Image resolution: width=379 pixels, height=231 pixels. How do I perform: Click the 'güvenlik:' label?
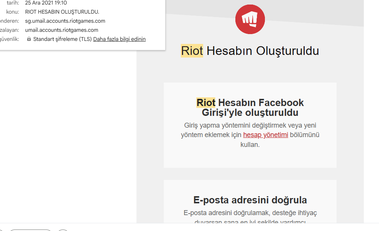pyautogui.click(x=9, y=39)
